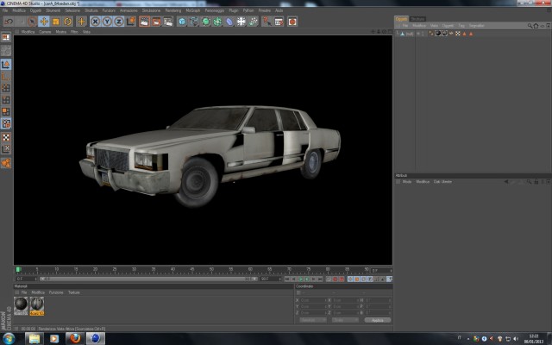Open the Rendering menu
Screen dimensions: 552x345
173,10
